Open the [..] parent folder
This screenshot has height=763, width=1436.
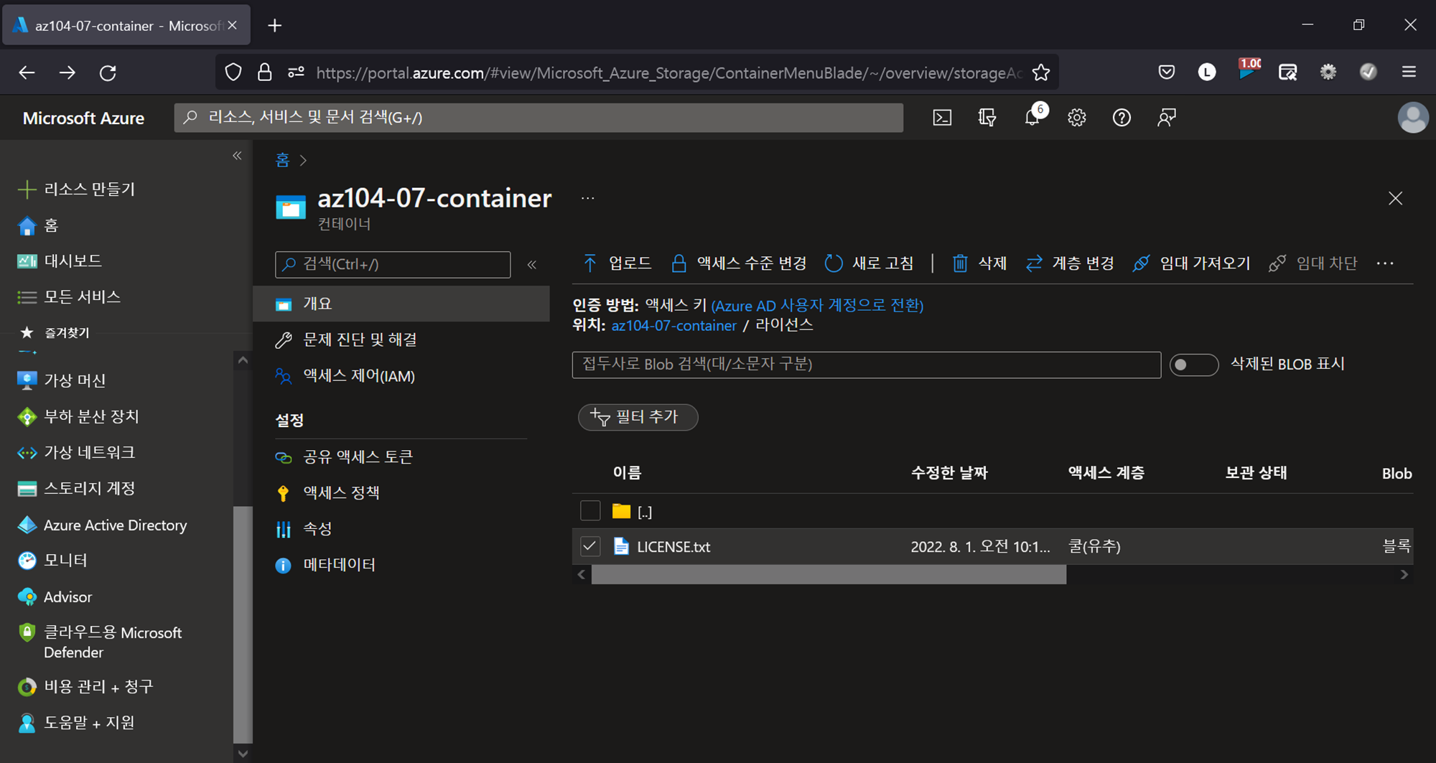(x=644, y=512)
